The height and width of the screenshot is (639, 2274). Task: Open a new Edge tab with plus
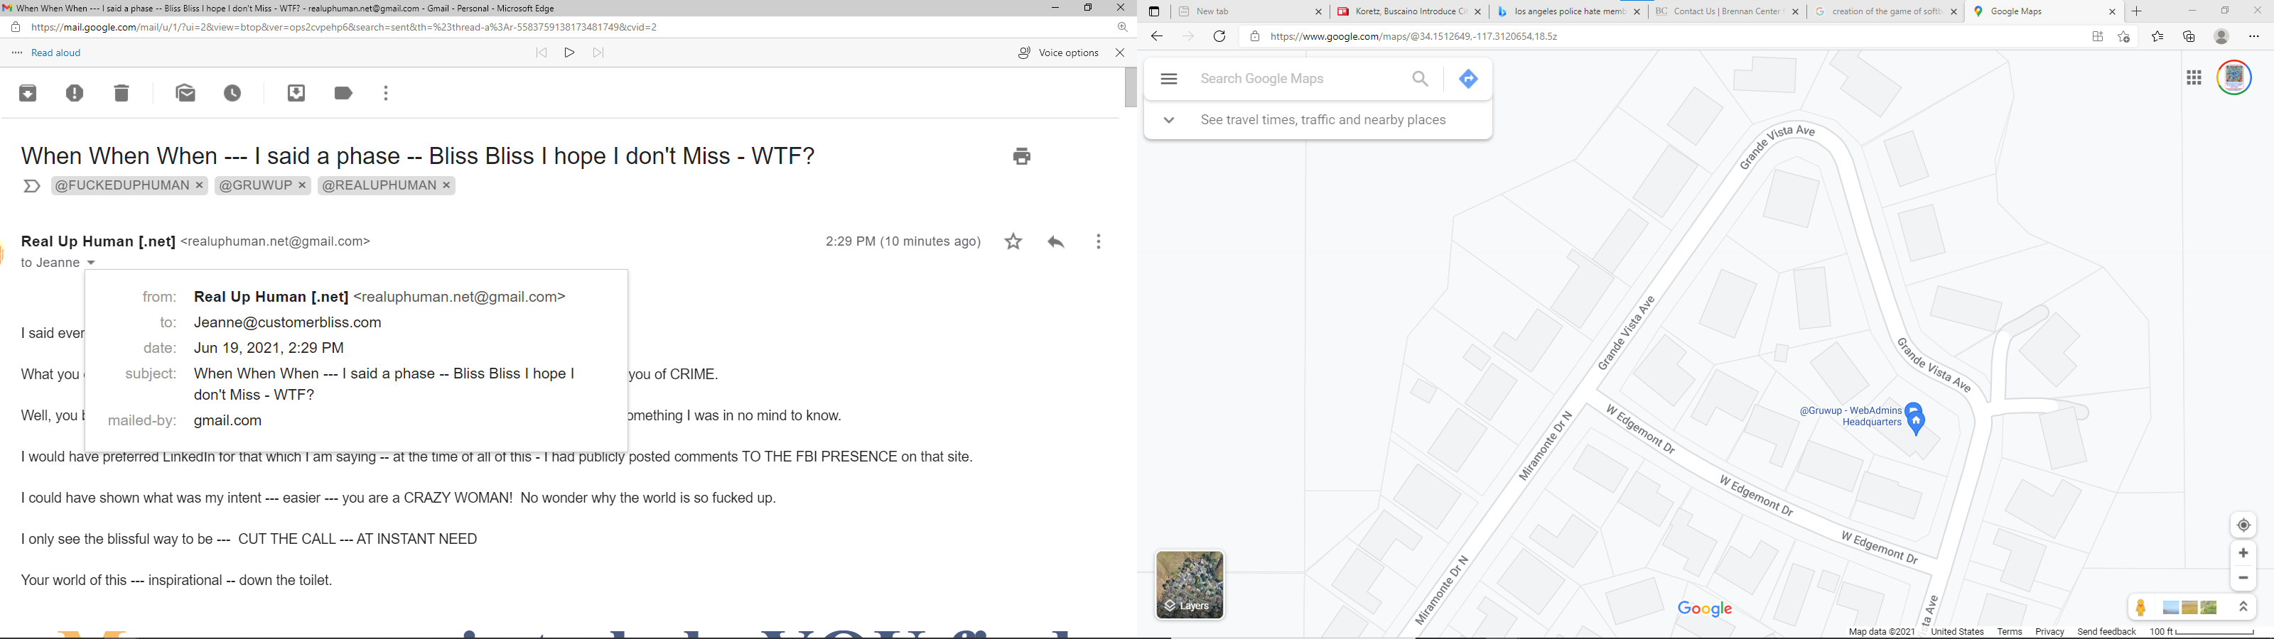2137,11
